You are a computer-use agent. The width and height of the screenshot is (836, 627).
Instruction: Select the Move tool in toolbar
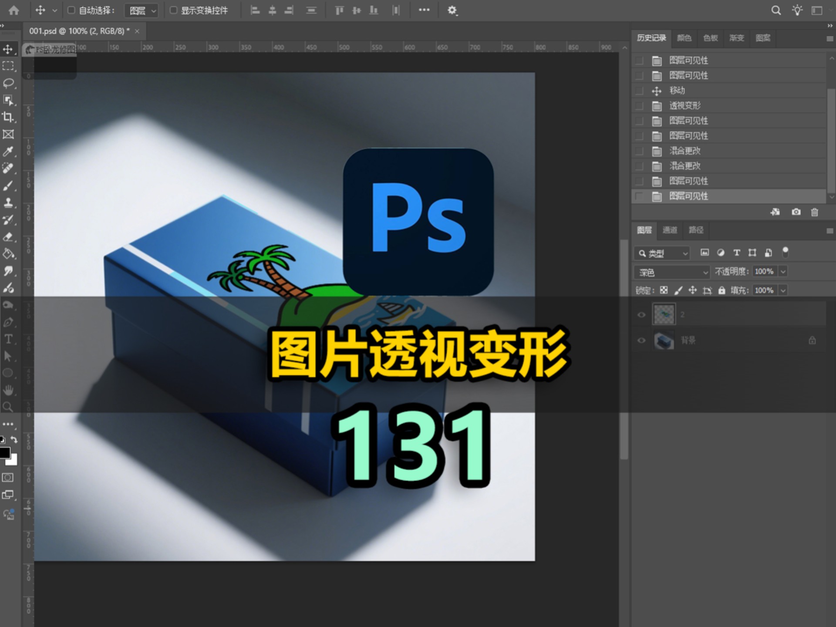coord(8,49)
